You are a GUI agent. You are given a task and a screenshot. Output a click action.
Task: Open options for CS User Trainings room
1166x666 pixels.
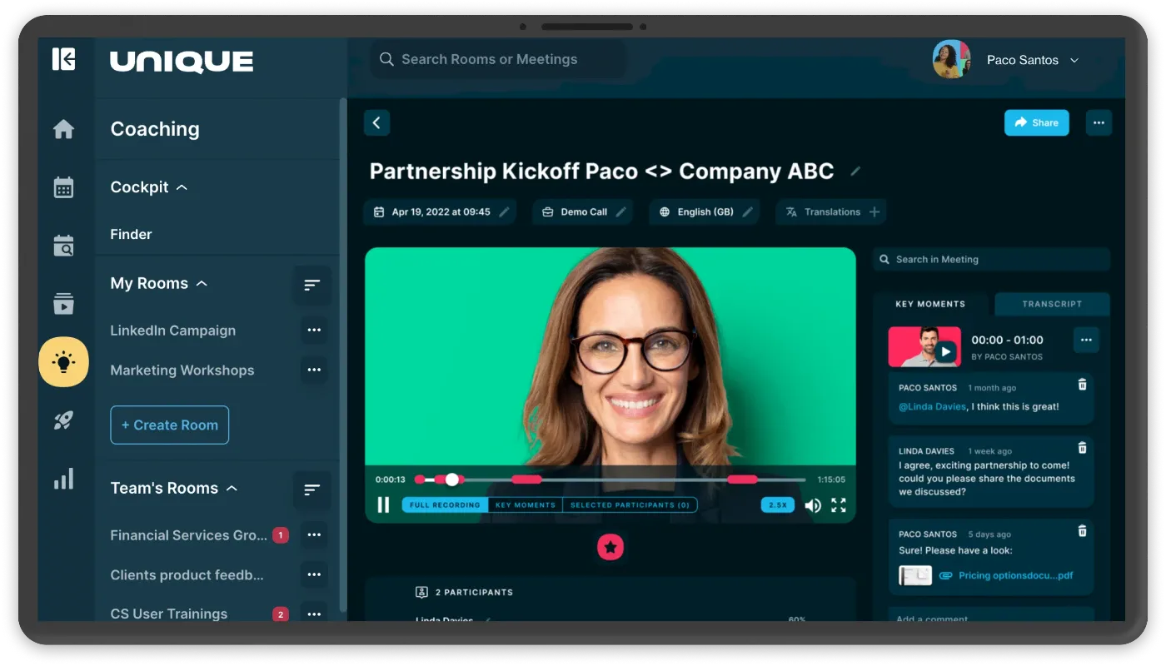coord(314,614)
